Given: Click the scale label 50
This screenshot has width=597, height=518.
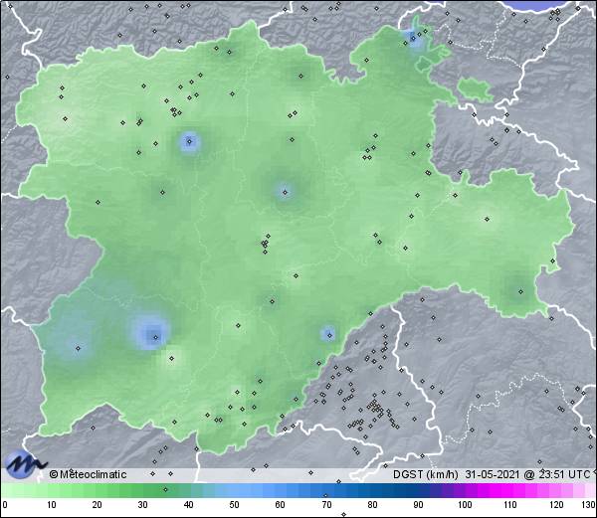Looking at the screenshot, I should [x=234, y=505].
